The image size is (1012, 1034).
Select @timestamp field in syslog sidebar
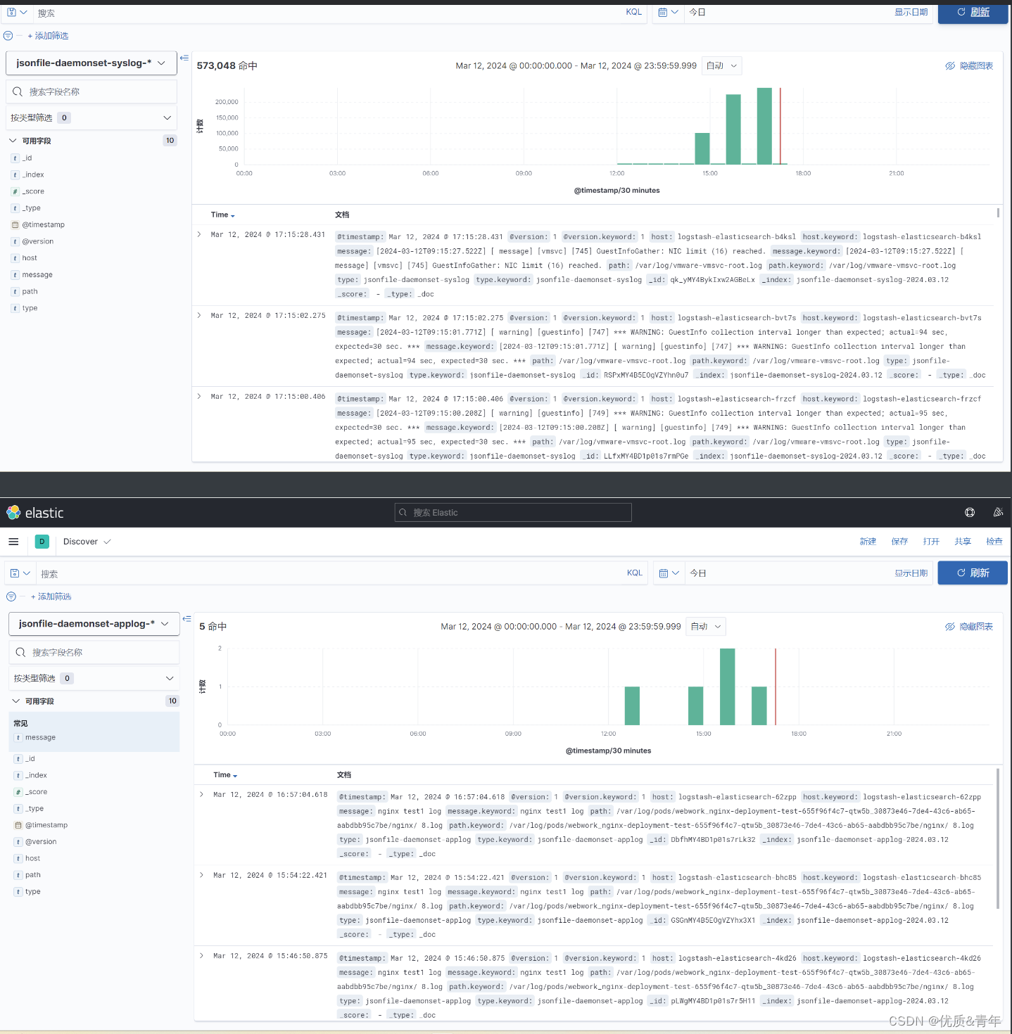43,225
